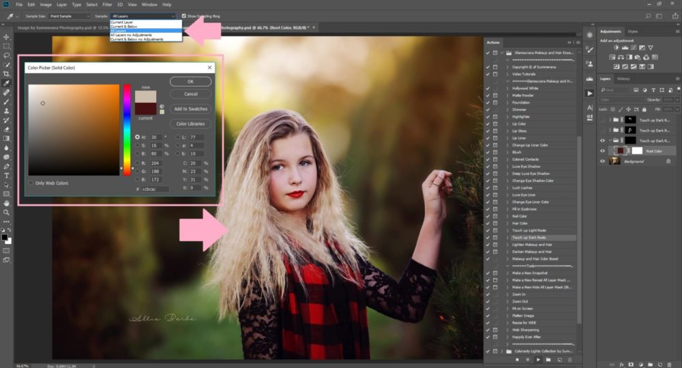Add a layer mask in Layers panel
The width and height of the screenshot is (682, 368).
click(631, 365)
